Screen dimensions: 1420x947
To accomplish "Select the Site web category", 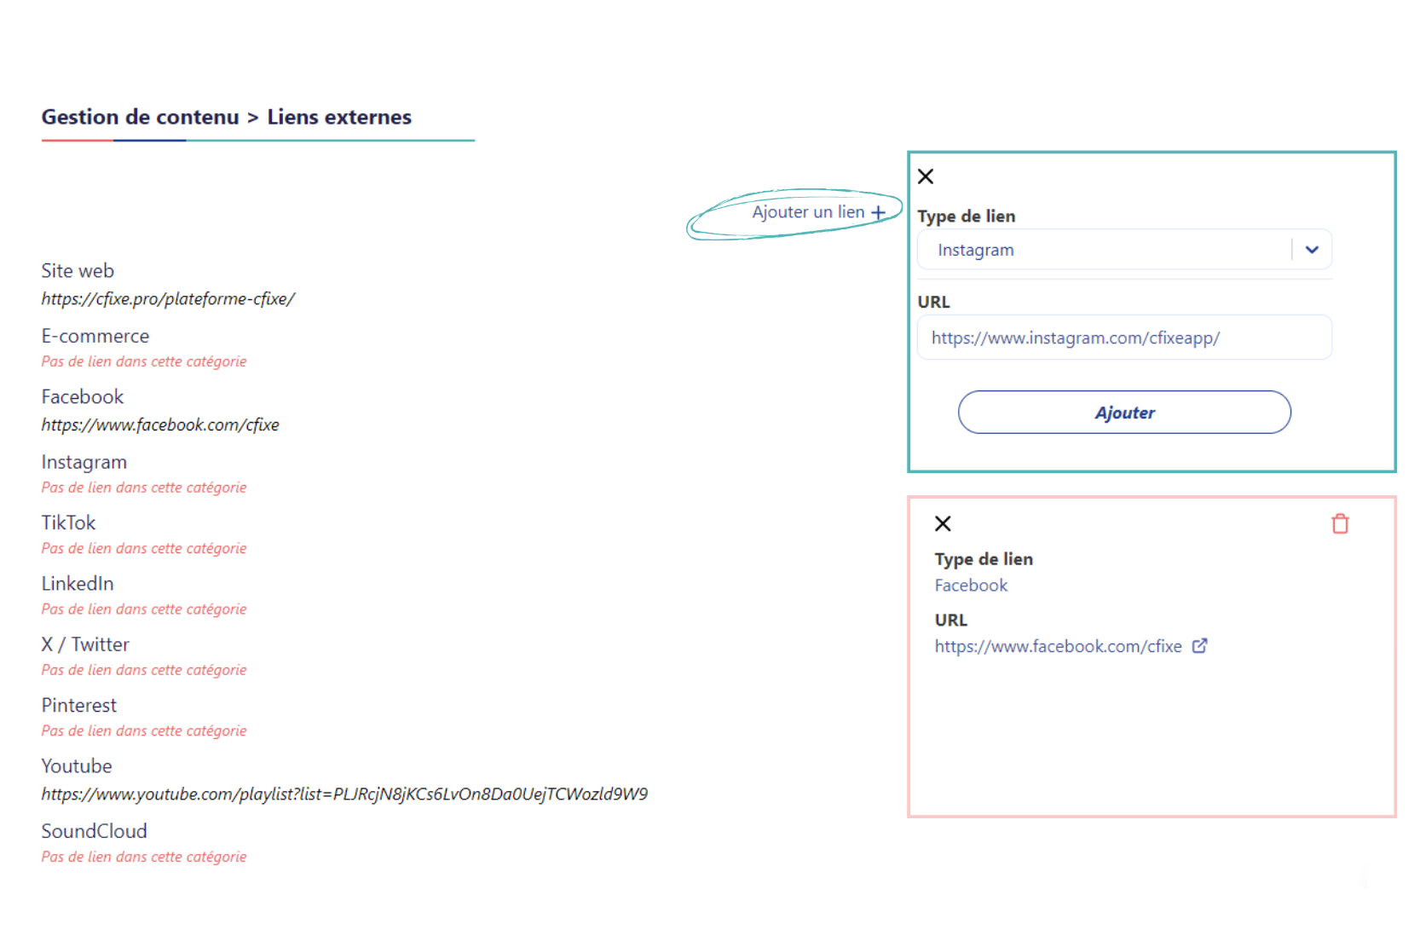I will [78, 271].
